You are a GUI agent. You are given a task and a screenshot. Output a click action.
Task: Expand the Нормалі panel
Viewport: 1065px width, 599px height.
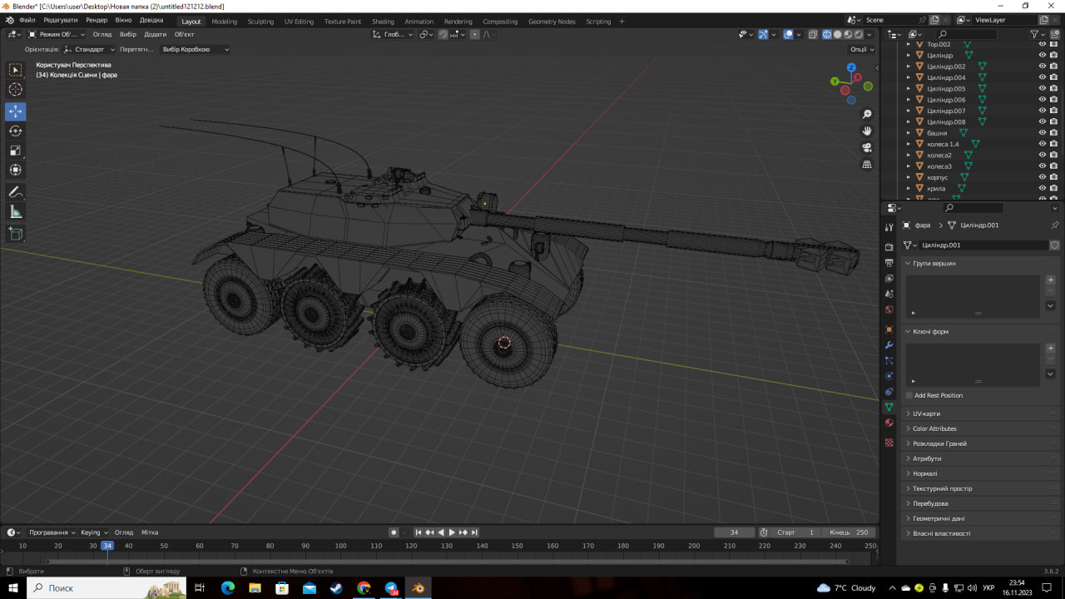tap(924, 473)
